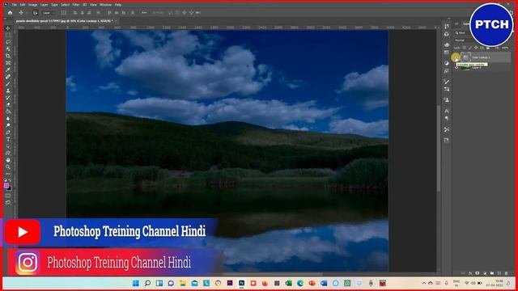The image size is (518, 291).
Task: Open the Adjustments panel icon
Action: click(447, 63)
